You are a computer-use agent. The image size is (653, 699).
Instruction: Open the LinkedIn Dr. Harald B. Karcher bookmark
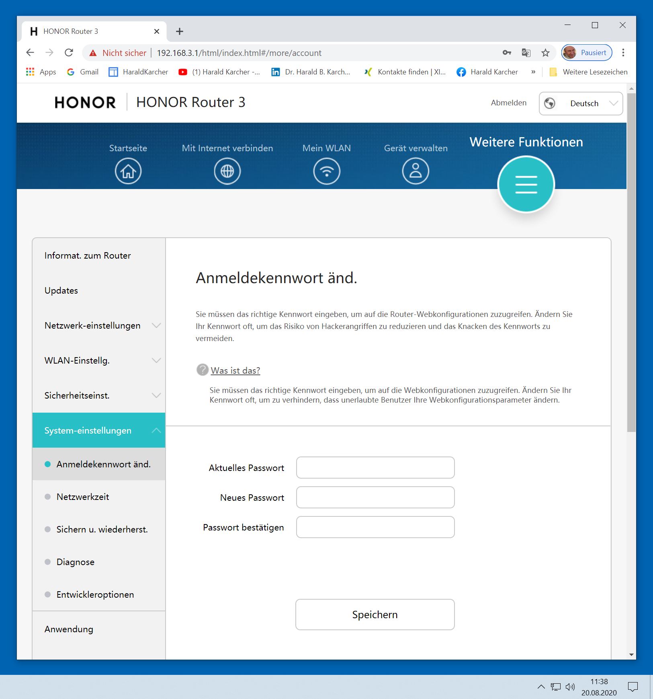click(x=311, y=72)
